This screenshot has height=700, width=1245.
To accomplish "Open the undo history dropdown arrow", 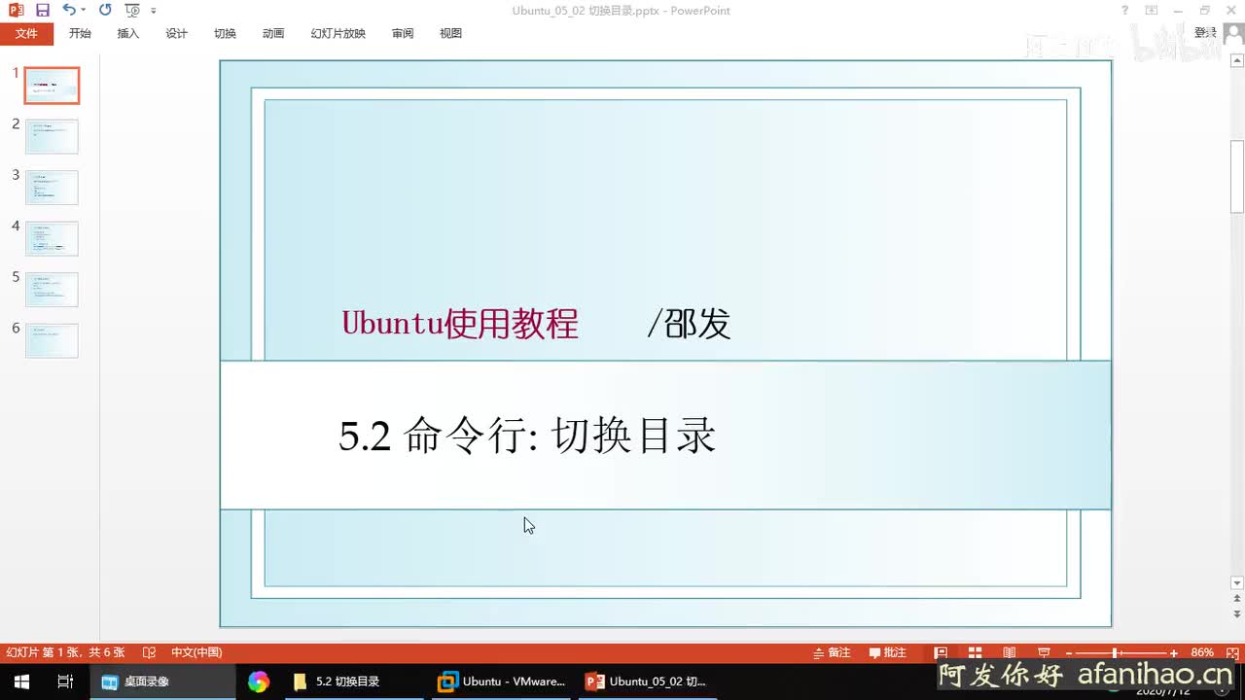I will pos(84,11).
